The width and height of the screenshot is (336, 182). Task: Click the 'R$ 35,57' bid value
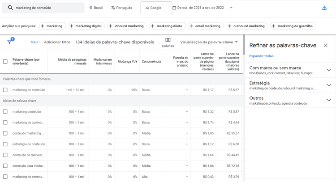click(x=233, y=133)
